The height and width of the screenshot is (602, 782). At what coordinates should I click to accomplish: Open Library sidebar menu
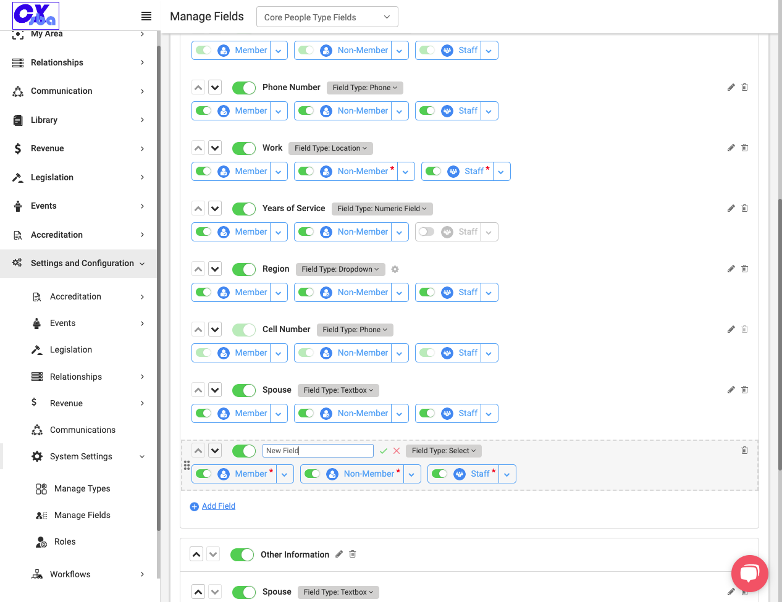78,120
